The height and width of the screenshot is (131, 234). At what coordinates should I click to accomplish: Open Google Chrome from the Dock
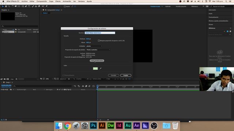tap(67, 126)
